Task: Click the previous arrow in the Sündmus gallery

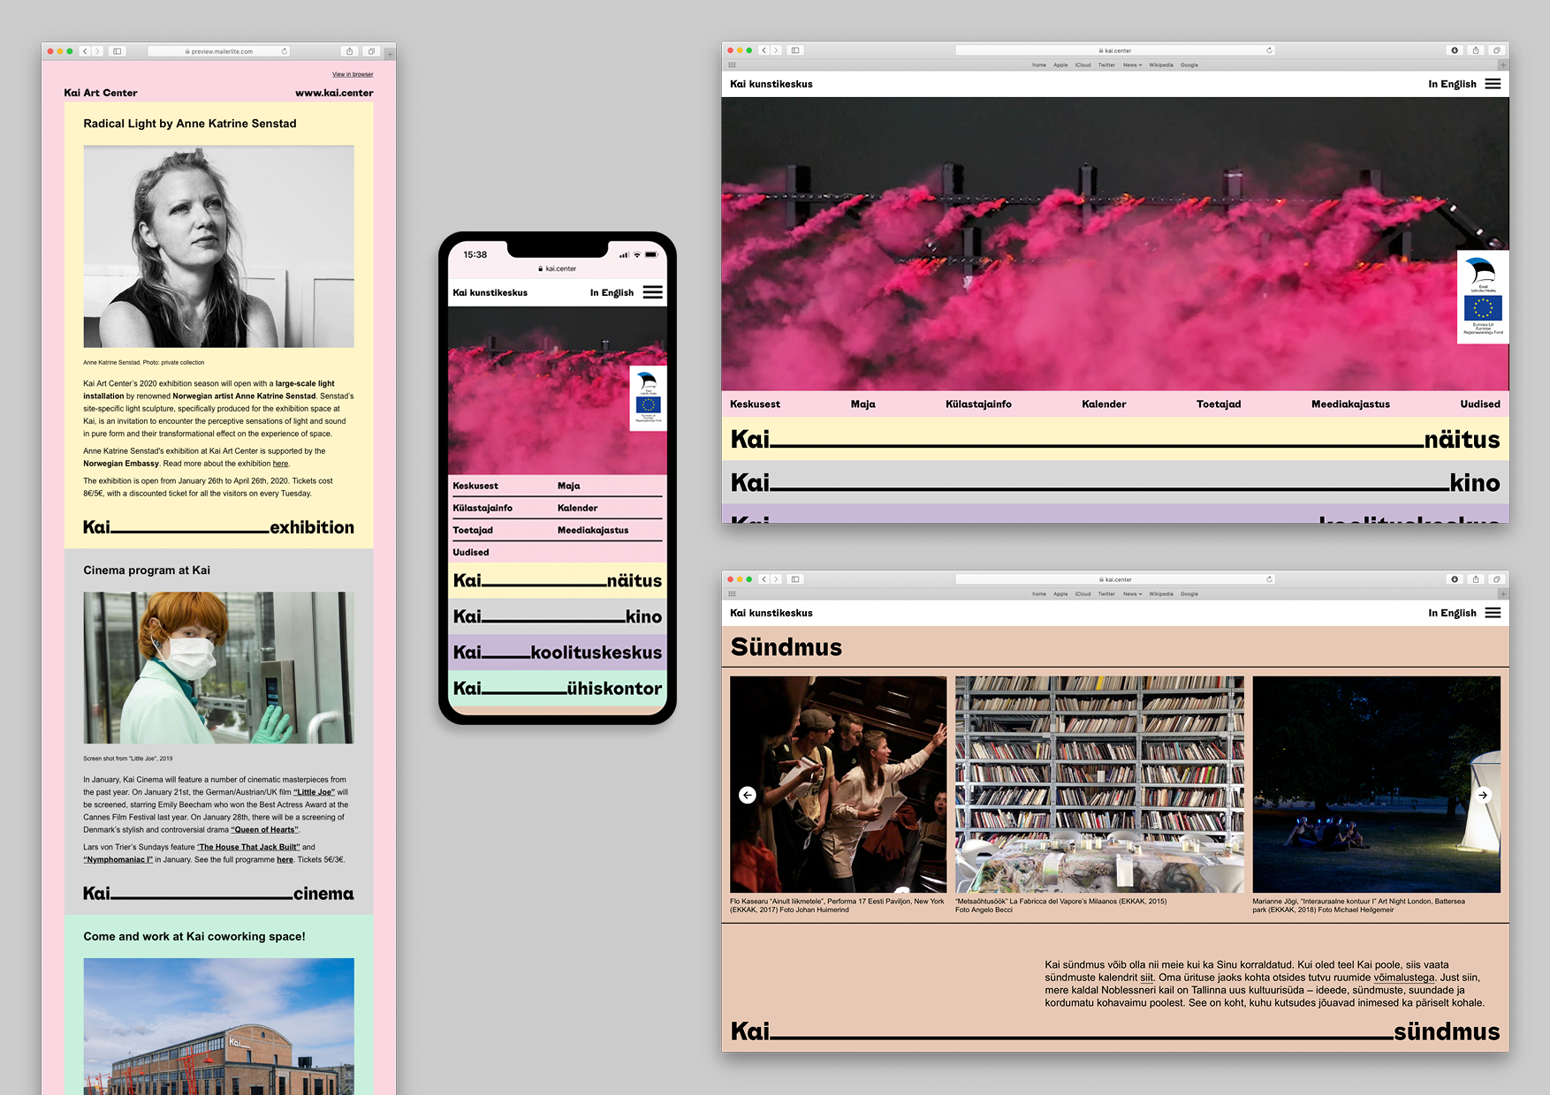Action: click(747, 795)
